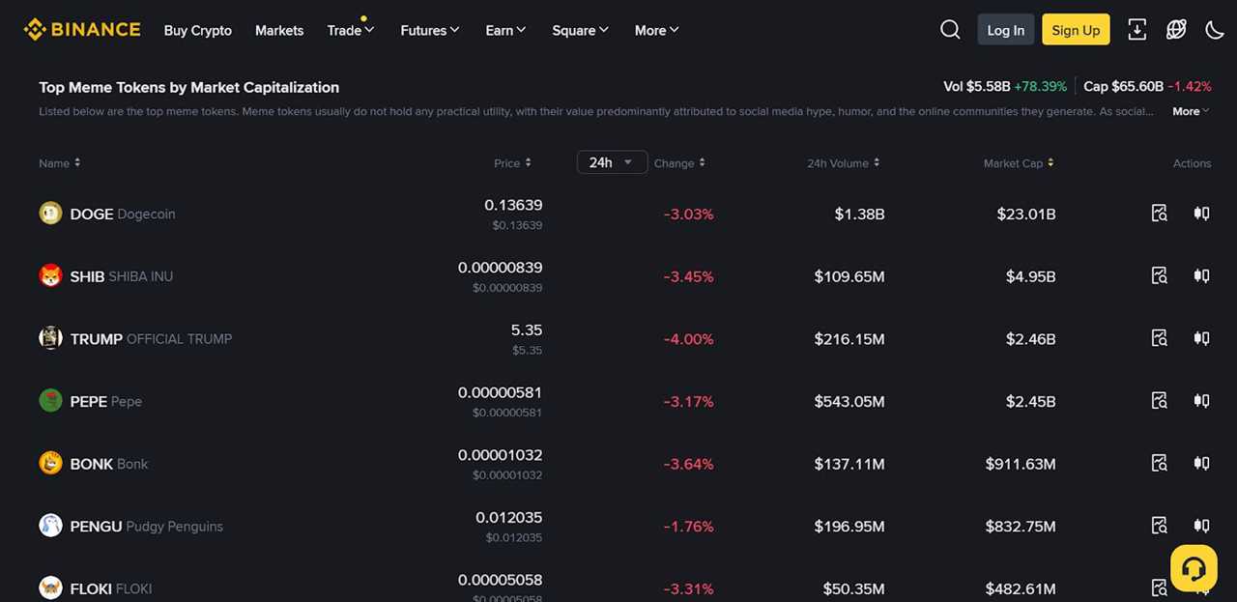Toggle dark mode with the moon icon
The height and width of the screenshot is (602, 1237).
1214,30
